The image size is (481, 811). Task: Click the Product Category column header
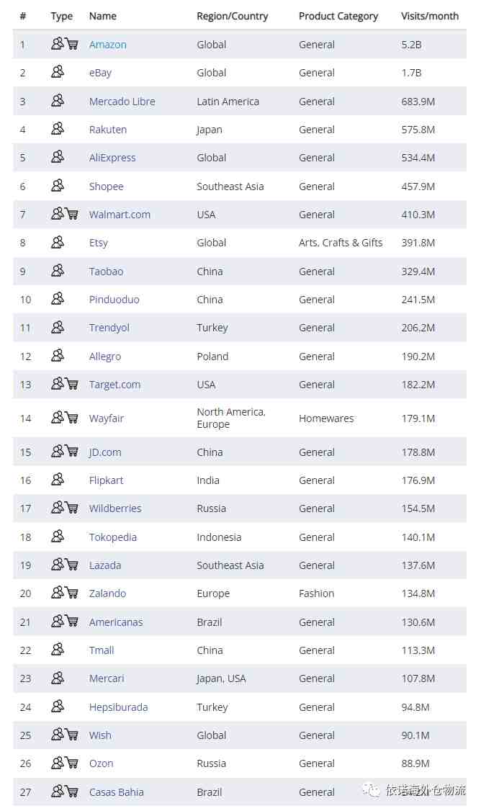pyautogui.click(x=338, y=16)
